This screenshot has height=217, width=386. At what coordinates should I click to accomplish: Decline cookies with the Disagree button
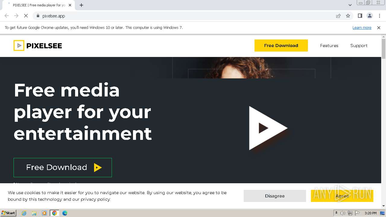tap(275, 196)
